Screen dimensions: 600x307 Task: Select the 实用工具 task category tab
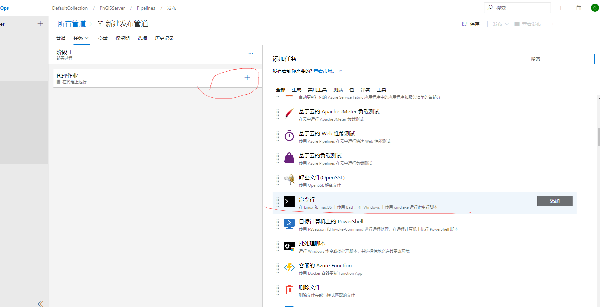317,90
